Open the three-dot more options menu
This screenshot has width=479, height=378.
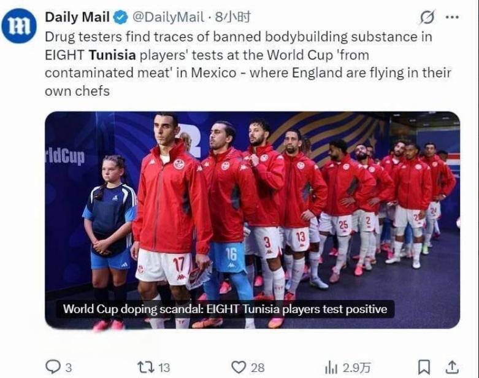(452, 17)
